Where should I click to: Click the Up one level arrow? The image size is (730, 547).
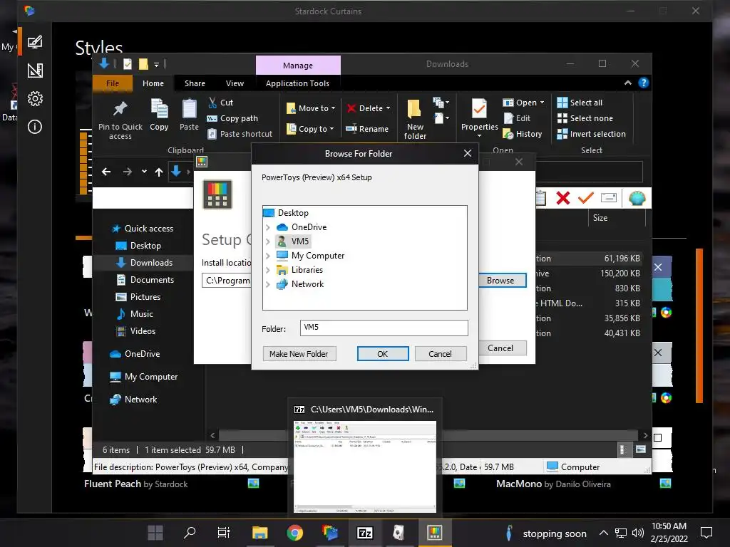[159, 172]
